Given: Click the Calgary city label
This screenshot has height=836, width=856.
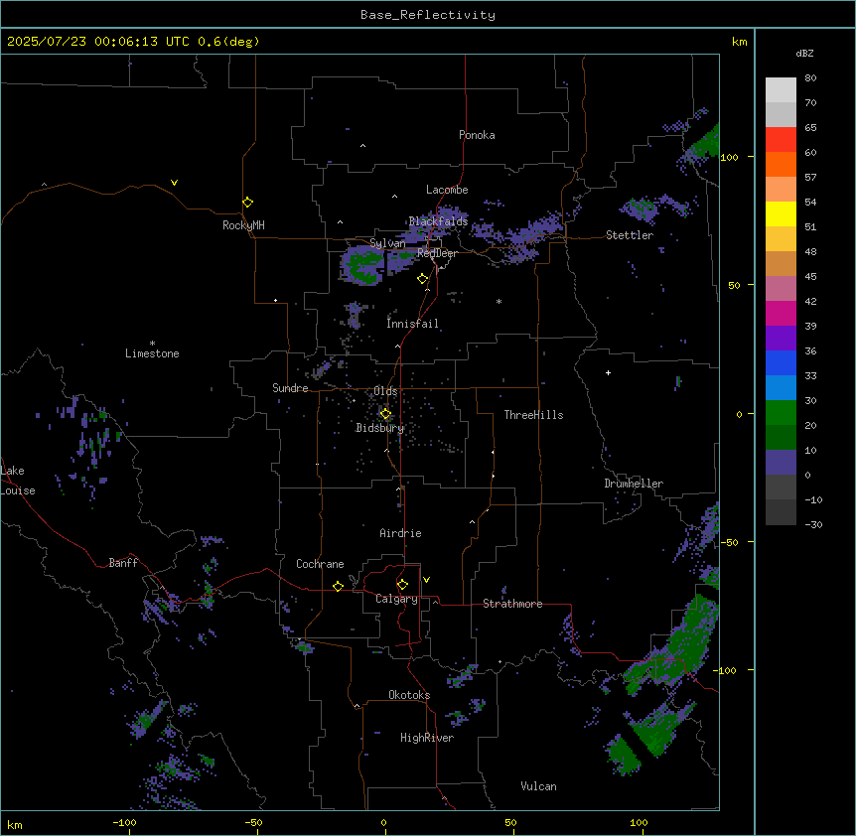Looking at the screenshot, I should click(x=396, y=599).
